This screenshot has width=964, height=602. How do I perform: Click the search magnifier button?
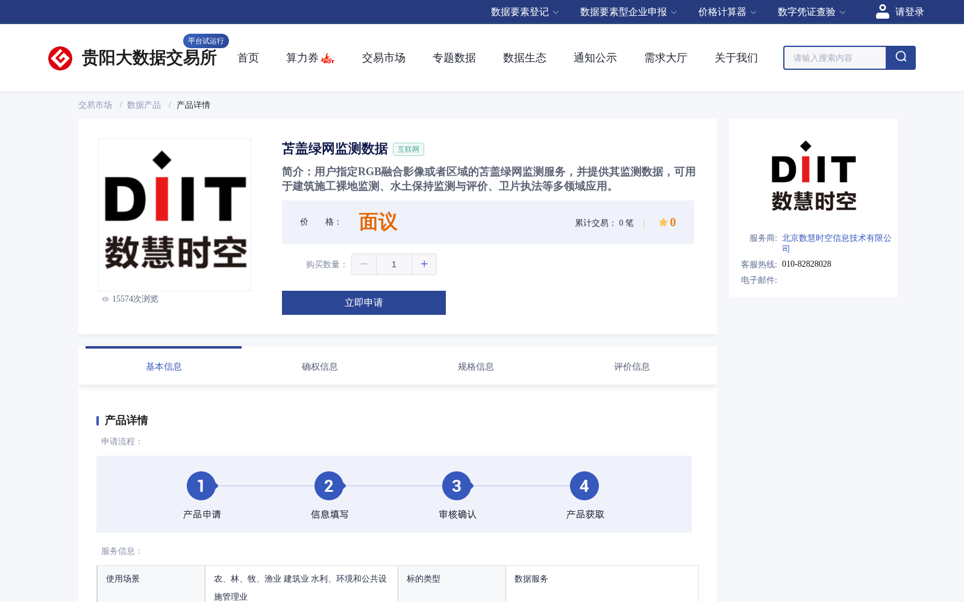pos(901,58)
